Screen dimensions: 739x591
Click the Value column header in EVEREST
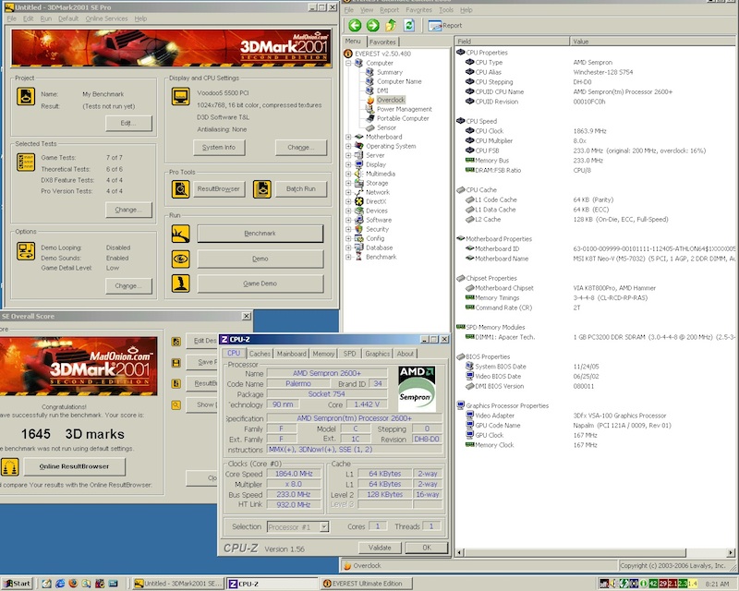[652, 42]
